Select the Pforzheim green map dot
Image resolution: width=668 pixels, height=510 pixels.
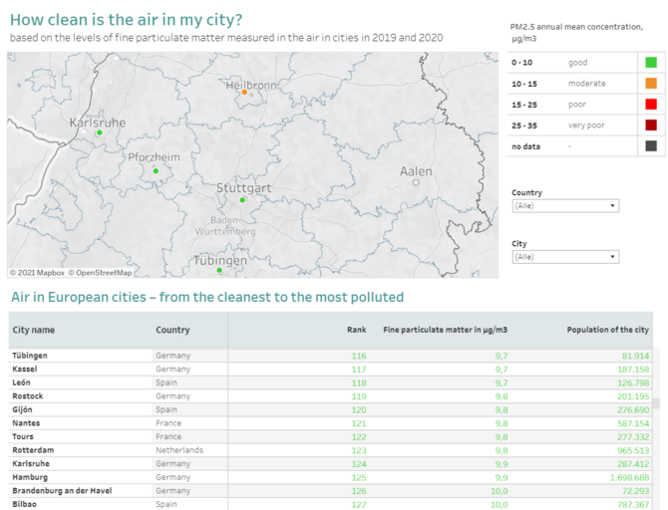tap(156, 170)
